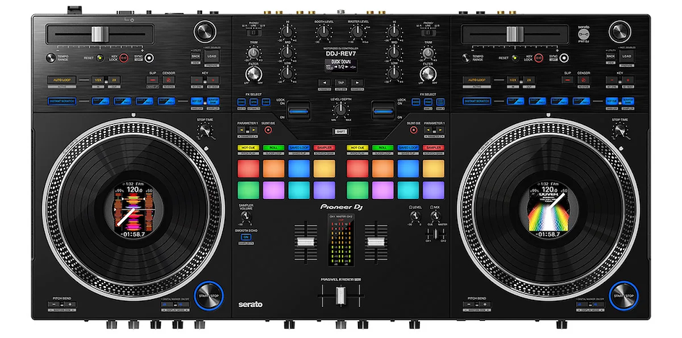
Task: Toggle KEY LOCK on the left deck
Action: coord(124,58)
